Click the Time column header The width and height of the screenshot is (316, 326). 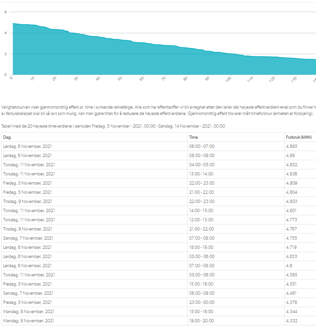pos(194,137)
